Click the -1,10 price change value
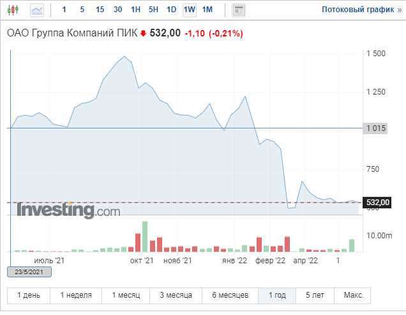 point(195,33)
